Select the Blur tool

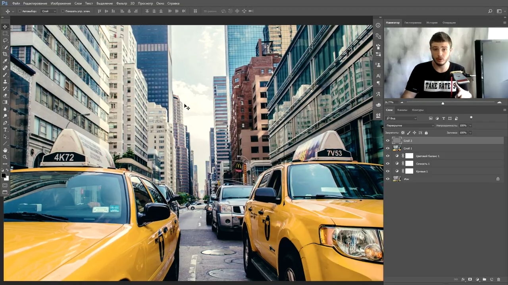[x=5, y=109]
